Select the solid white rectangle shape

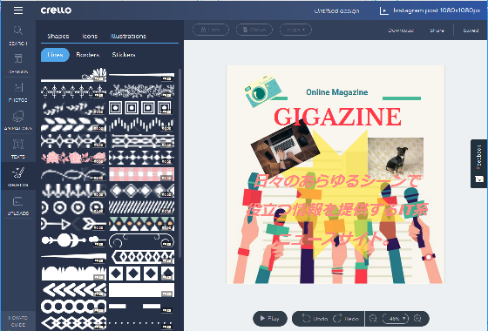tap(141, 290)
